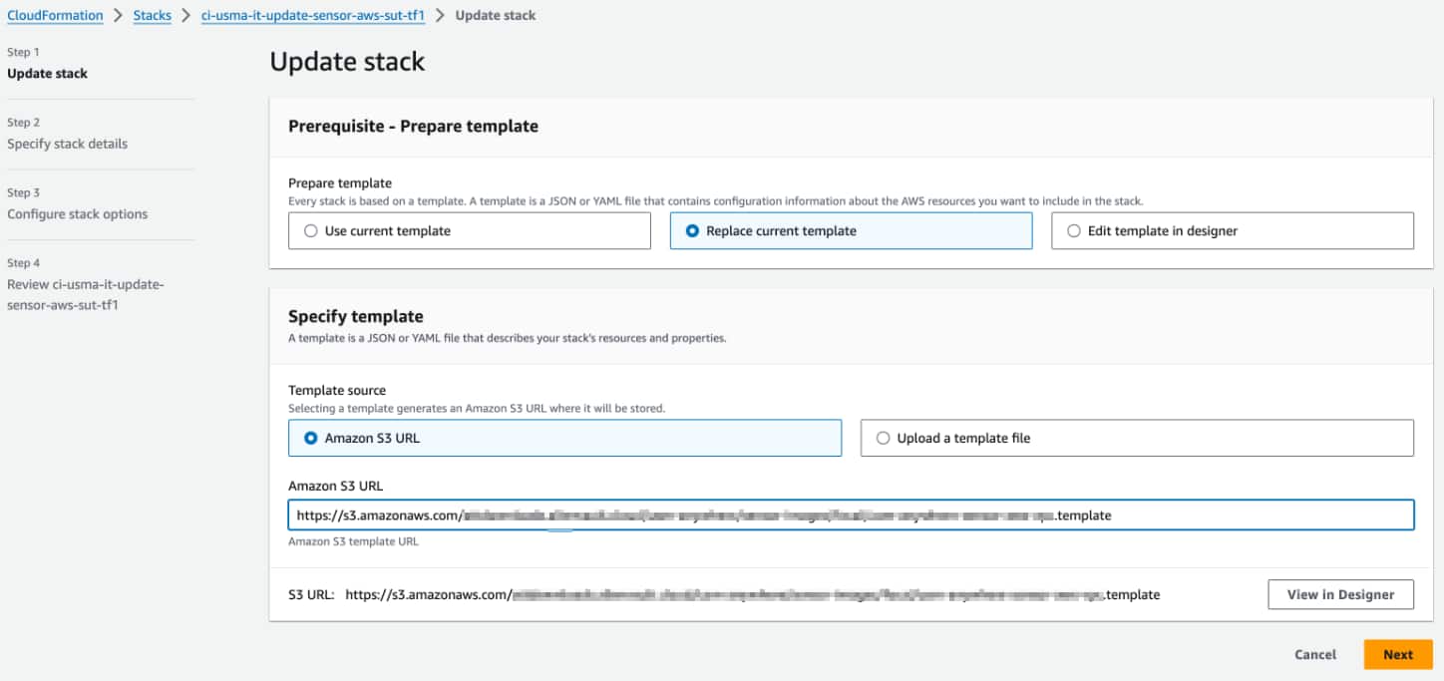Image resolution: width=1444 pixels, height=681 pixels.
Task: Choose Edit template in designer option
Action: [1233, 230]
